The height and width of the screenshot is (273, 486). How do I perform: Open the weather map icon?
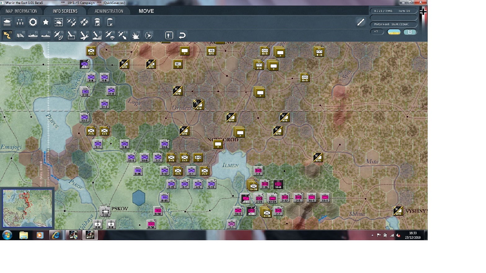(x=59, y=22)
